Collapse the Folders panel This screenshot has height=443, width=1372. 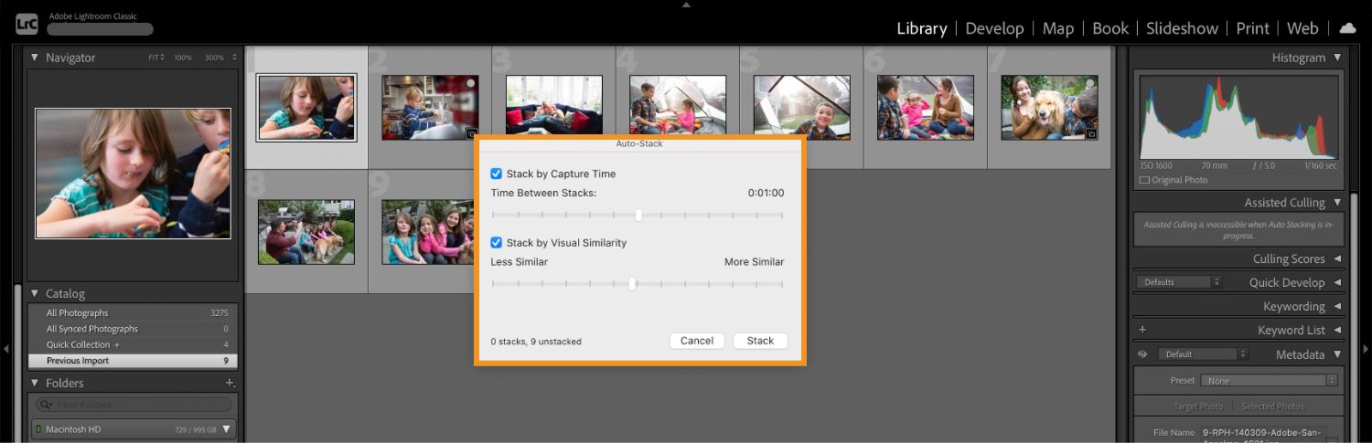pos(35,383)
